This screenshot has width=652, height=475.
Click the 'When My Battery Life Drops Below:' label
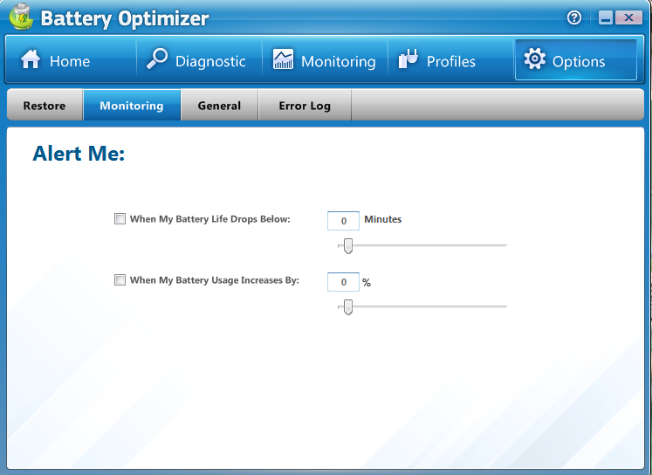pos(210,219)
